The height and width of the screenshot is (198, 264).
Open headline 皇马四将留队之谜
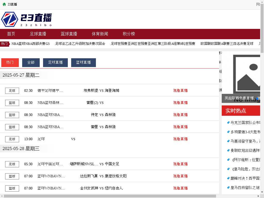pyautogui.click(x=245, y=187)
